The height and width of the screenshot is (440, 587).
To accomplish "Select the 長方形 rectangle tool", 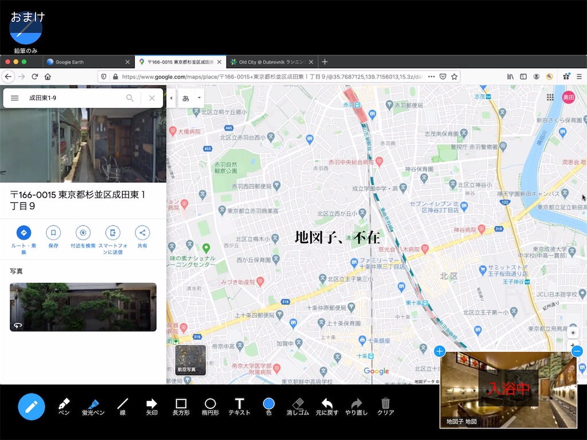I will coord(181,406).
